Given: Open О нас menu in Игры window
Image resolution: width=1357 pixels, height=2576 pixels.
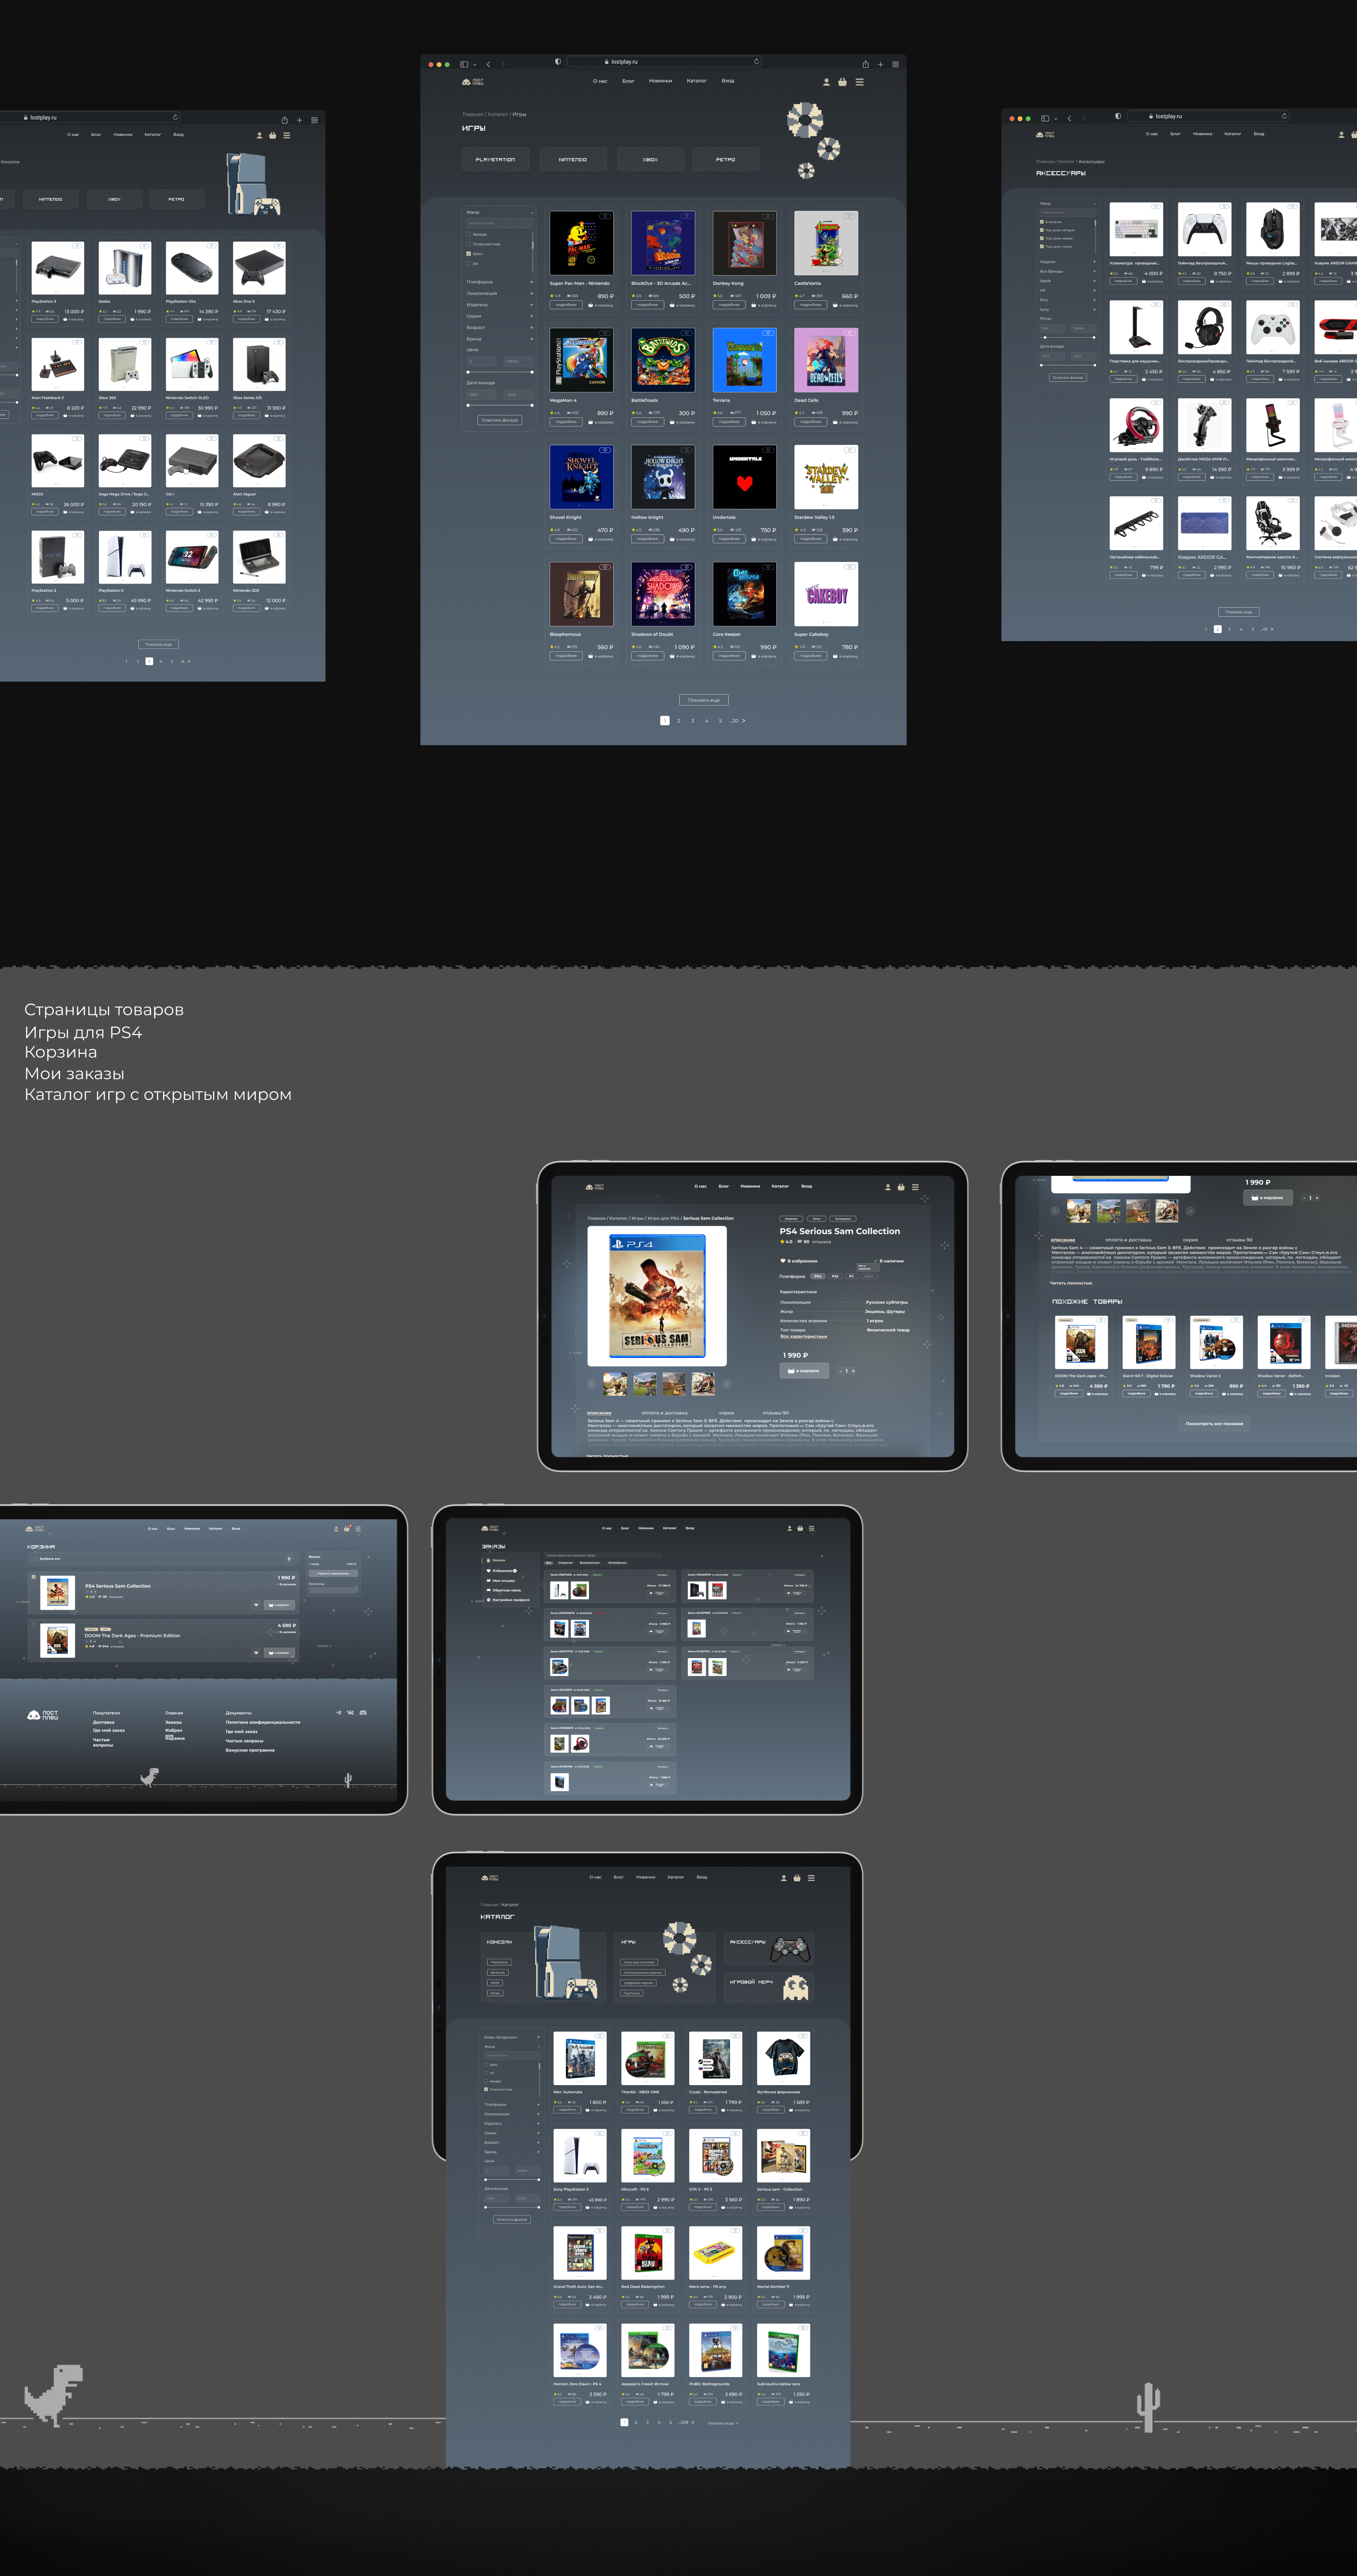Looking at the screenshot, I should point(600,81).
